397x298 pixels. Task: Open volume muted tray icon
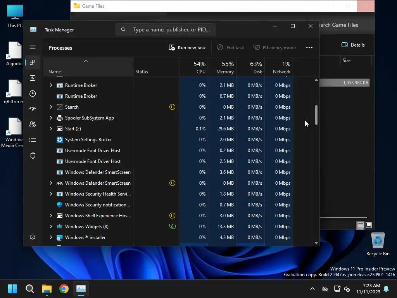point(347,289)
